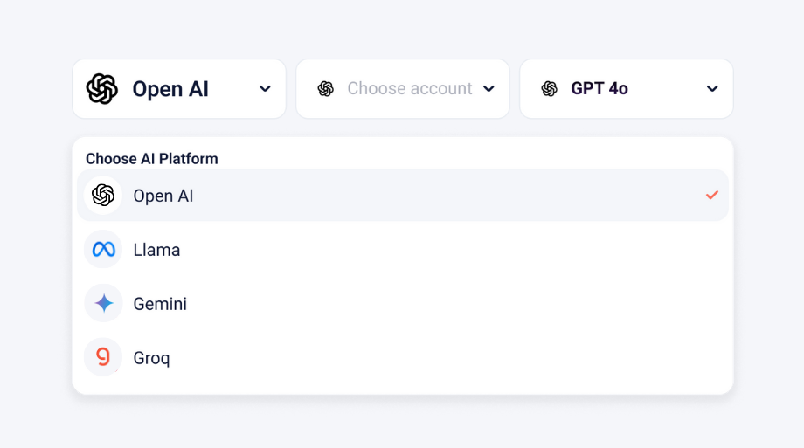Expand the Open AI platform chevron
Screen dimensions: 804x448
click(265, 89)
